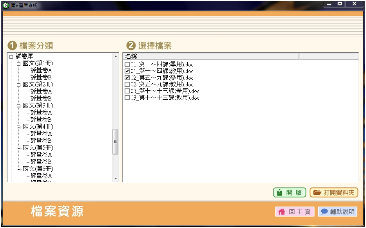
Task: Select 評量卷B under 國文(第5冊)
Action: pyautogui.click(x=41, y=162)
